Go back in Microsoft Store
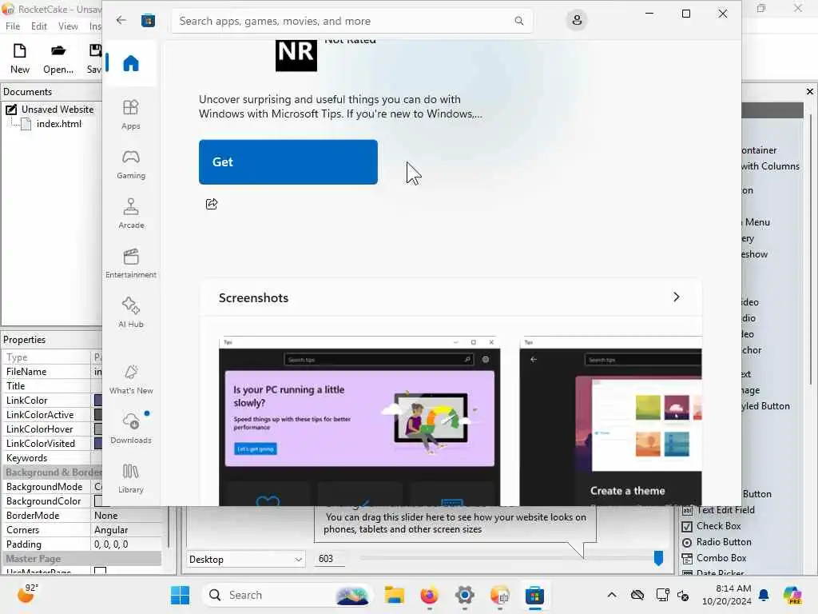 pos(121,20)
